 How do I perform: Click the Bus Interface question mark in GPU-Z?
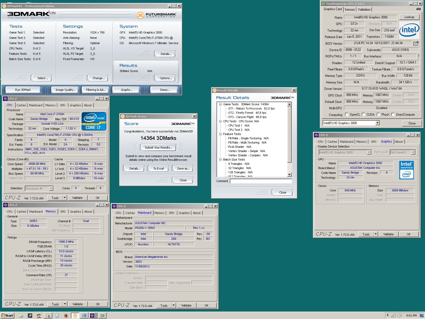[418, 56]
